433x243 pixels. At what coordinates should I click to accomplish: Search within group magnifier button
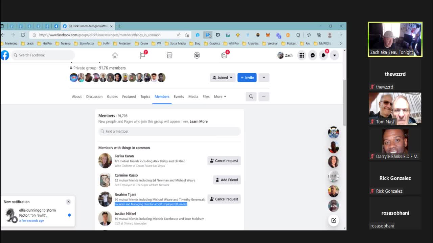coord(251,97)
